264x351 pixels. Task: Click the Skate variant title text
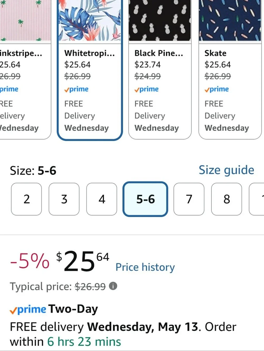(215, 53)
